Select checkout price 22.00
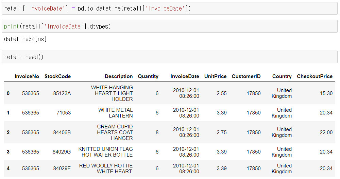Image resolution: width=340 pixels, height=179 pixels. pos(326,132)
